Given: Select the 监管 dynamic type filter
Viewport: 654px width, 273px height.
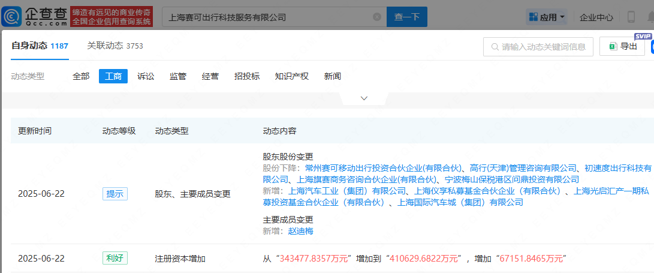Looking at the screenshot, I should [177, 76].
